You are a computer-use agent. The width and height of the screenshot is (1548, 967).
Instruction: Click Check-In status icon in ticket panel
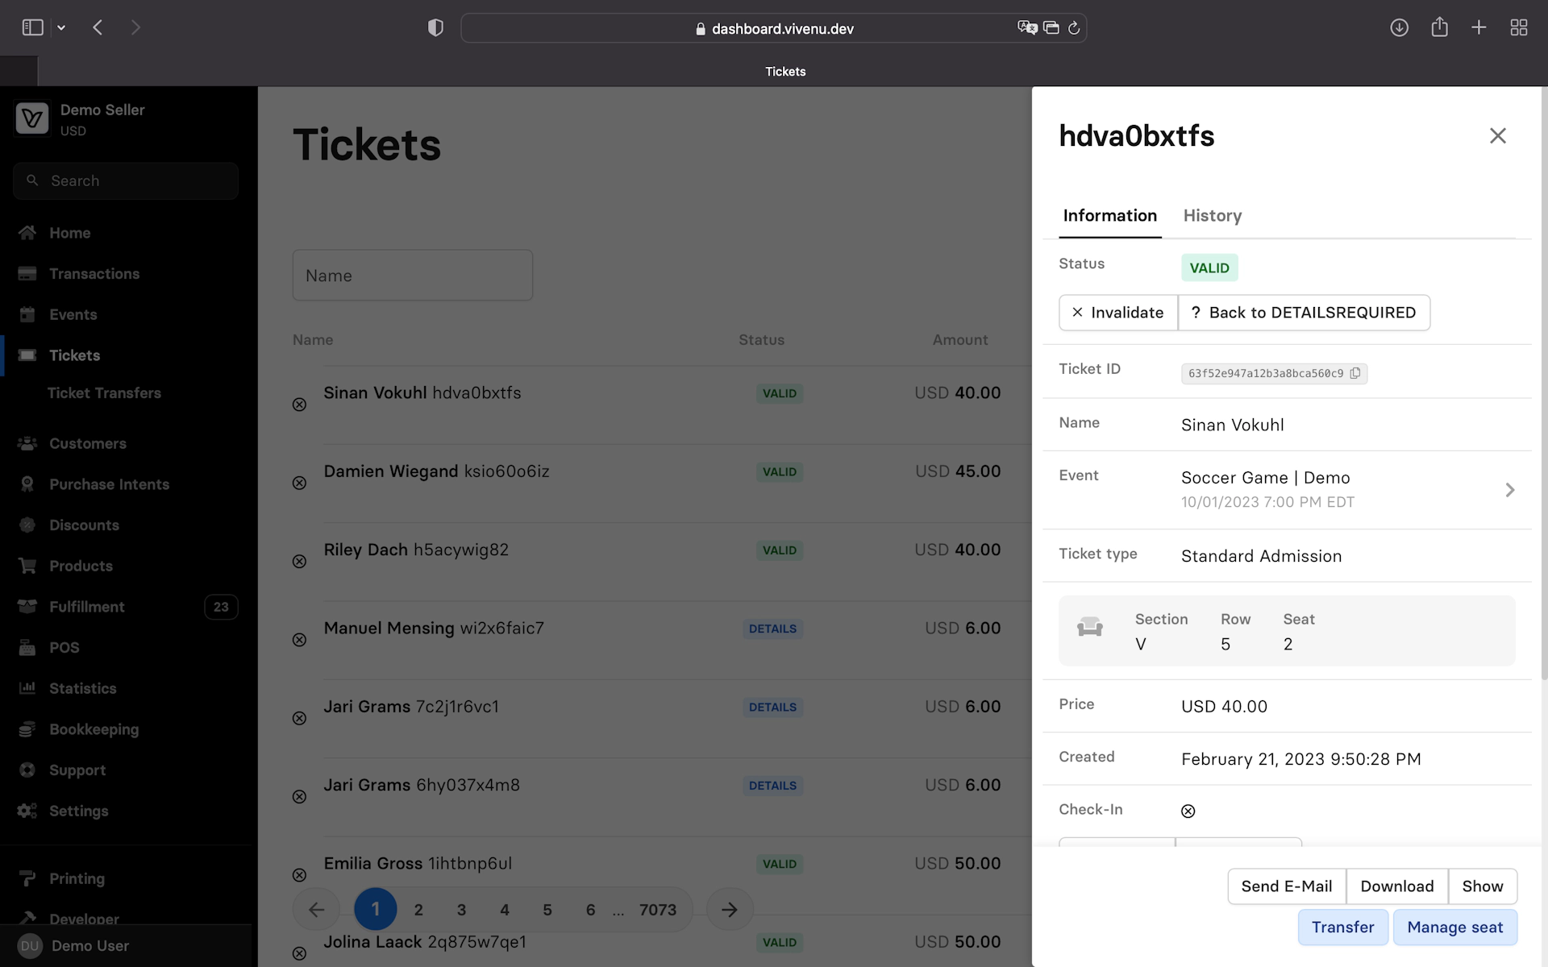click(x=1188, y=811)
